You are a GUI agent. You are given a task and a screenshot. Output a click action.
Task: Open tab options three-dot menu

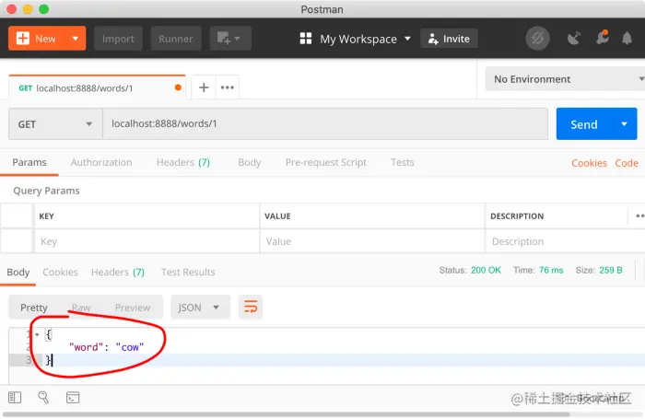click(227, 87)
